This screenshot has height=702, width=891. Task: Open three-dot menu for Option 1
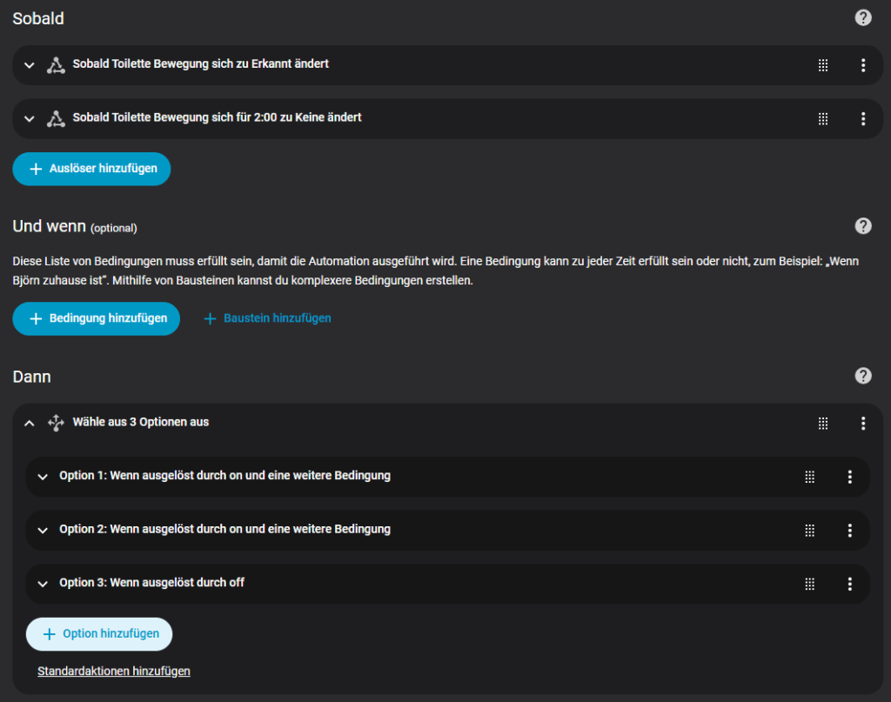click(x=849, y=477)
